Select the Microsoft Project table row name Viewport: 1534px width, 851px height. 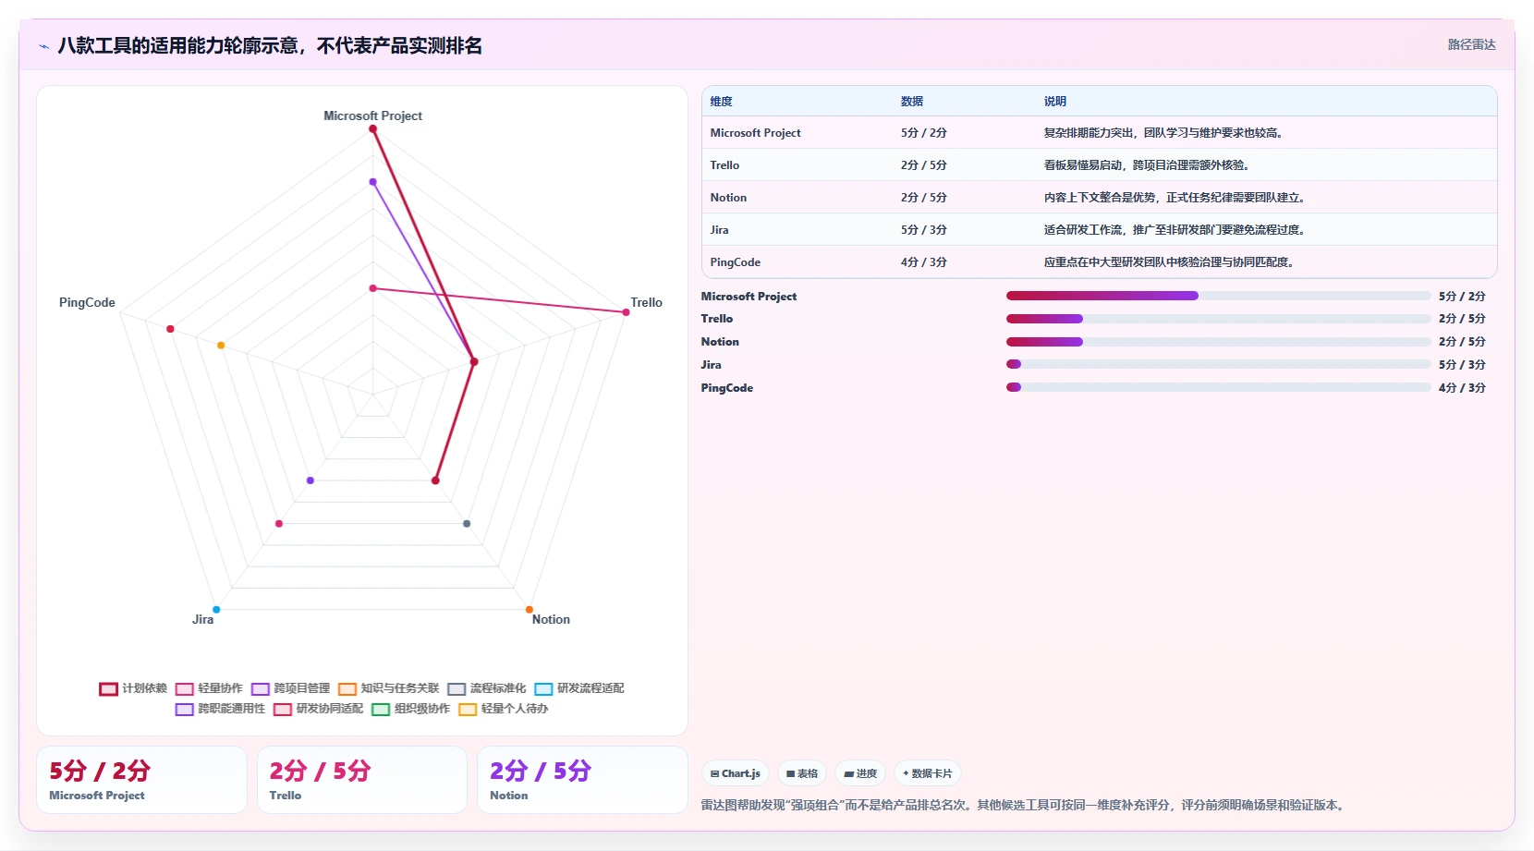point(755,133)
